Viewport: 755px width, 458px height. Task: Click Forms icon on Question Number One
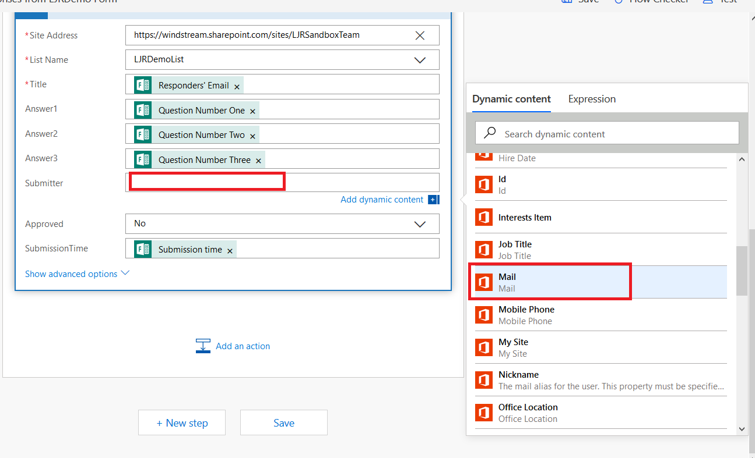pyautogui.click(x=143, y=110)
